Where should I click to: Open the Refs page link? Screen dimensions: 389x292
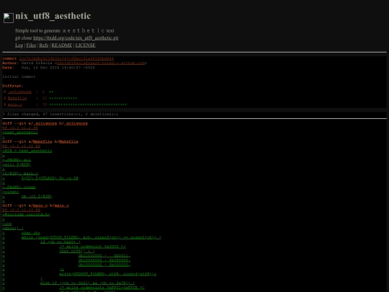[44, 45]
